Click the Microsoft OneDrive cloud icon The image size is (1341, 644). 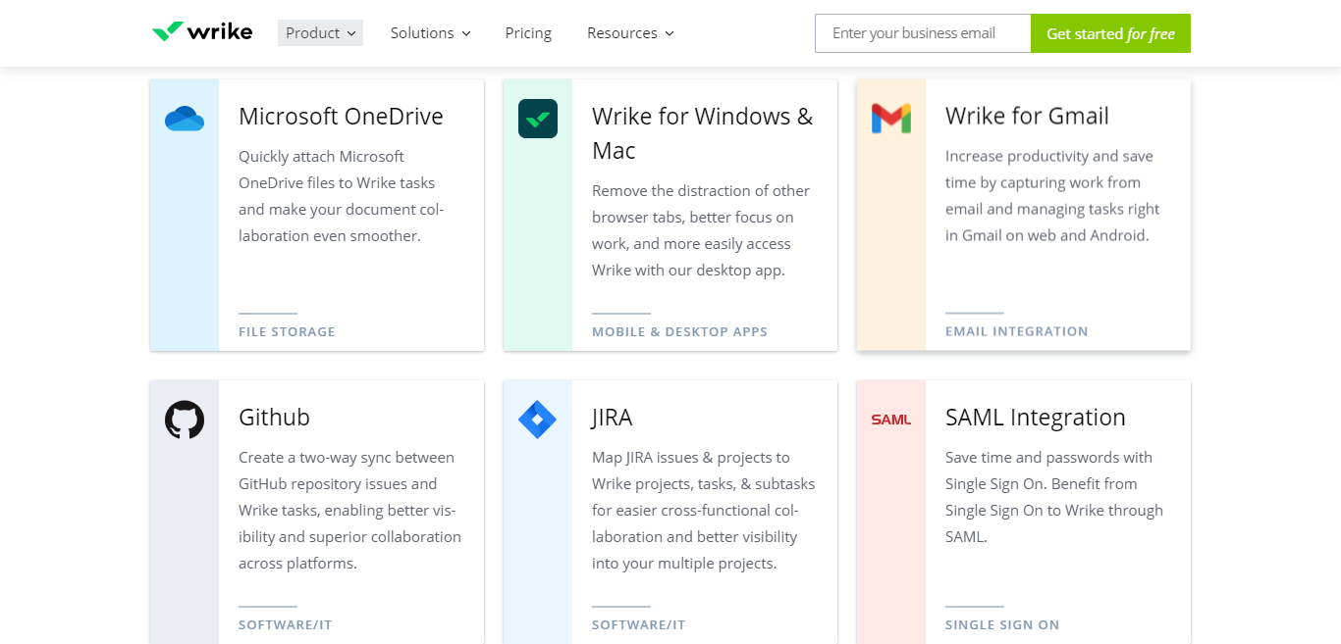pyautogui.click(x=185, y=119)
